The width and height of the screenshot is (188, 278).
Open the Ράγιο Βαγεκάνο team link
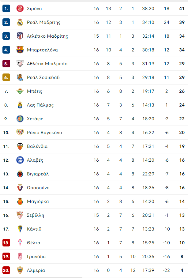pyautogui.click(x=44, y=133)
